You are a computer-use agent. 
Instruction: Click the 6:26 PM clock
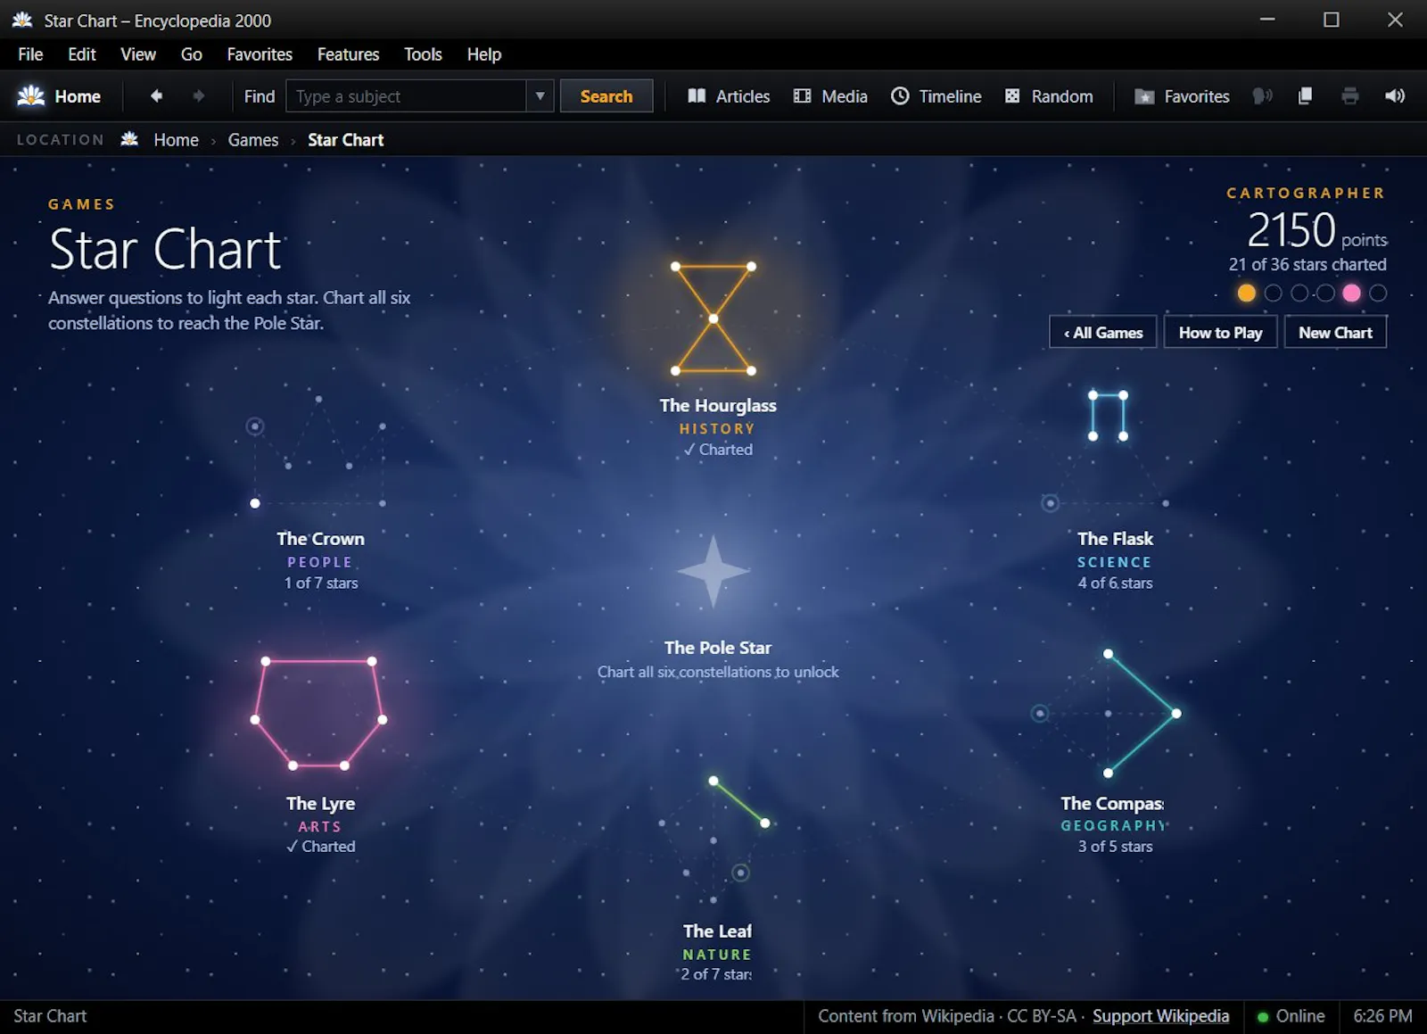(x=1382, y=1016)
